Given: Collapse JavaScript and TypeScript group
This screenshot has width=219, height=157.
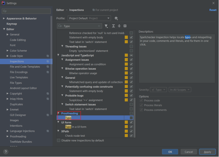Looking at the screenshot, I should 59,55.
